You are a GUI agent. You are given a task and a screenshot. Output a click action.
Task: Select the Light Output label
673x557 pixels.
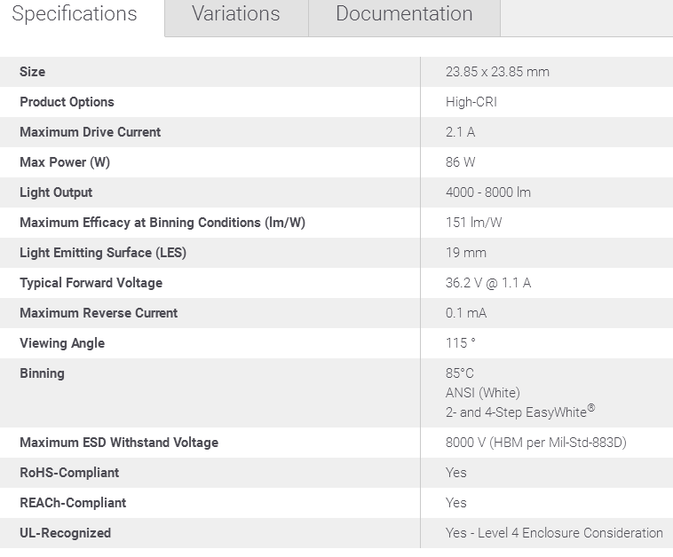(x=56, y=192)
